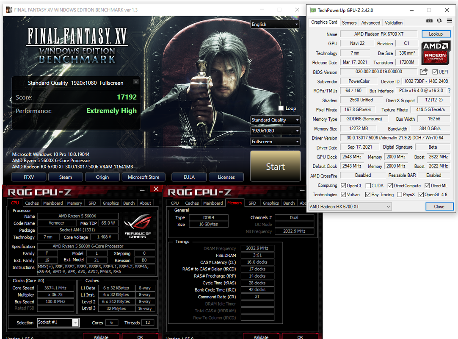Click GPU Name field AMD Radeon RX 6700 XT
The image size is (458, 339).
pyautogui.click(x=379, y=34)
